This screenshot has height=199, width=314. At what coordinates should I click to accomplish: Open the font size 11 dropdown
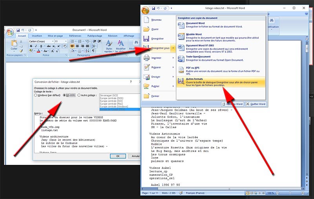coord(66,42)
